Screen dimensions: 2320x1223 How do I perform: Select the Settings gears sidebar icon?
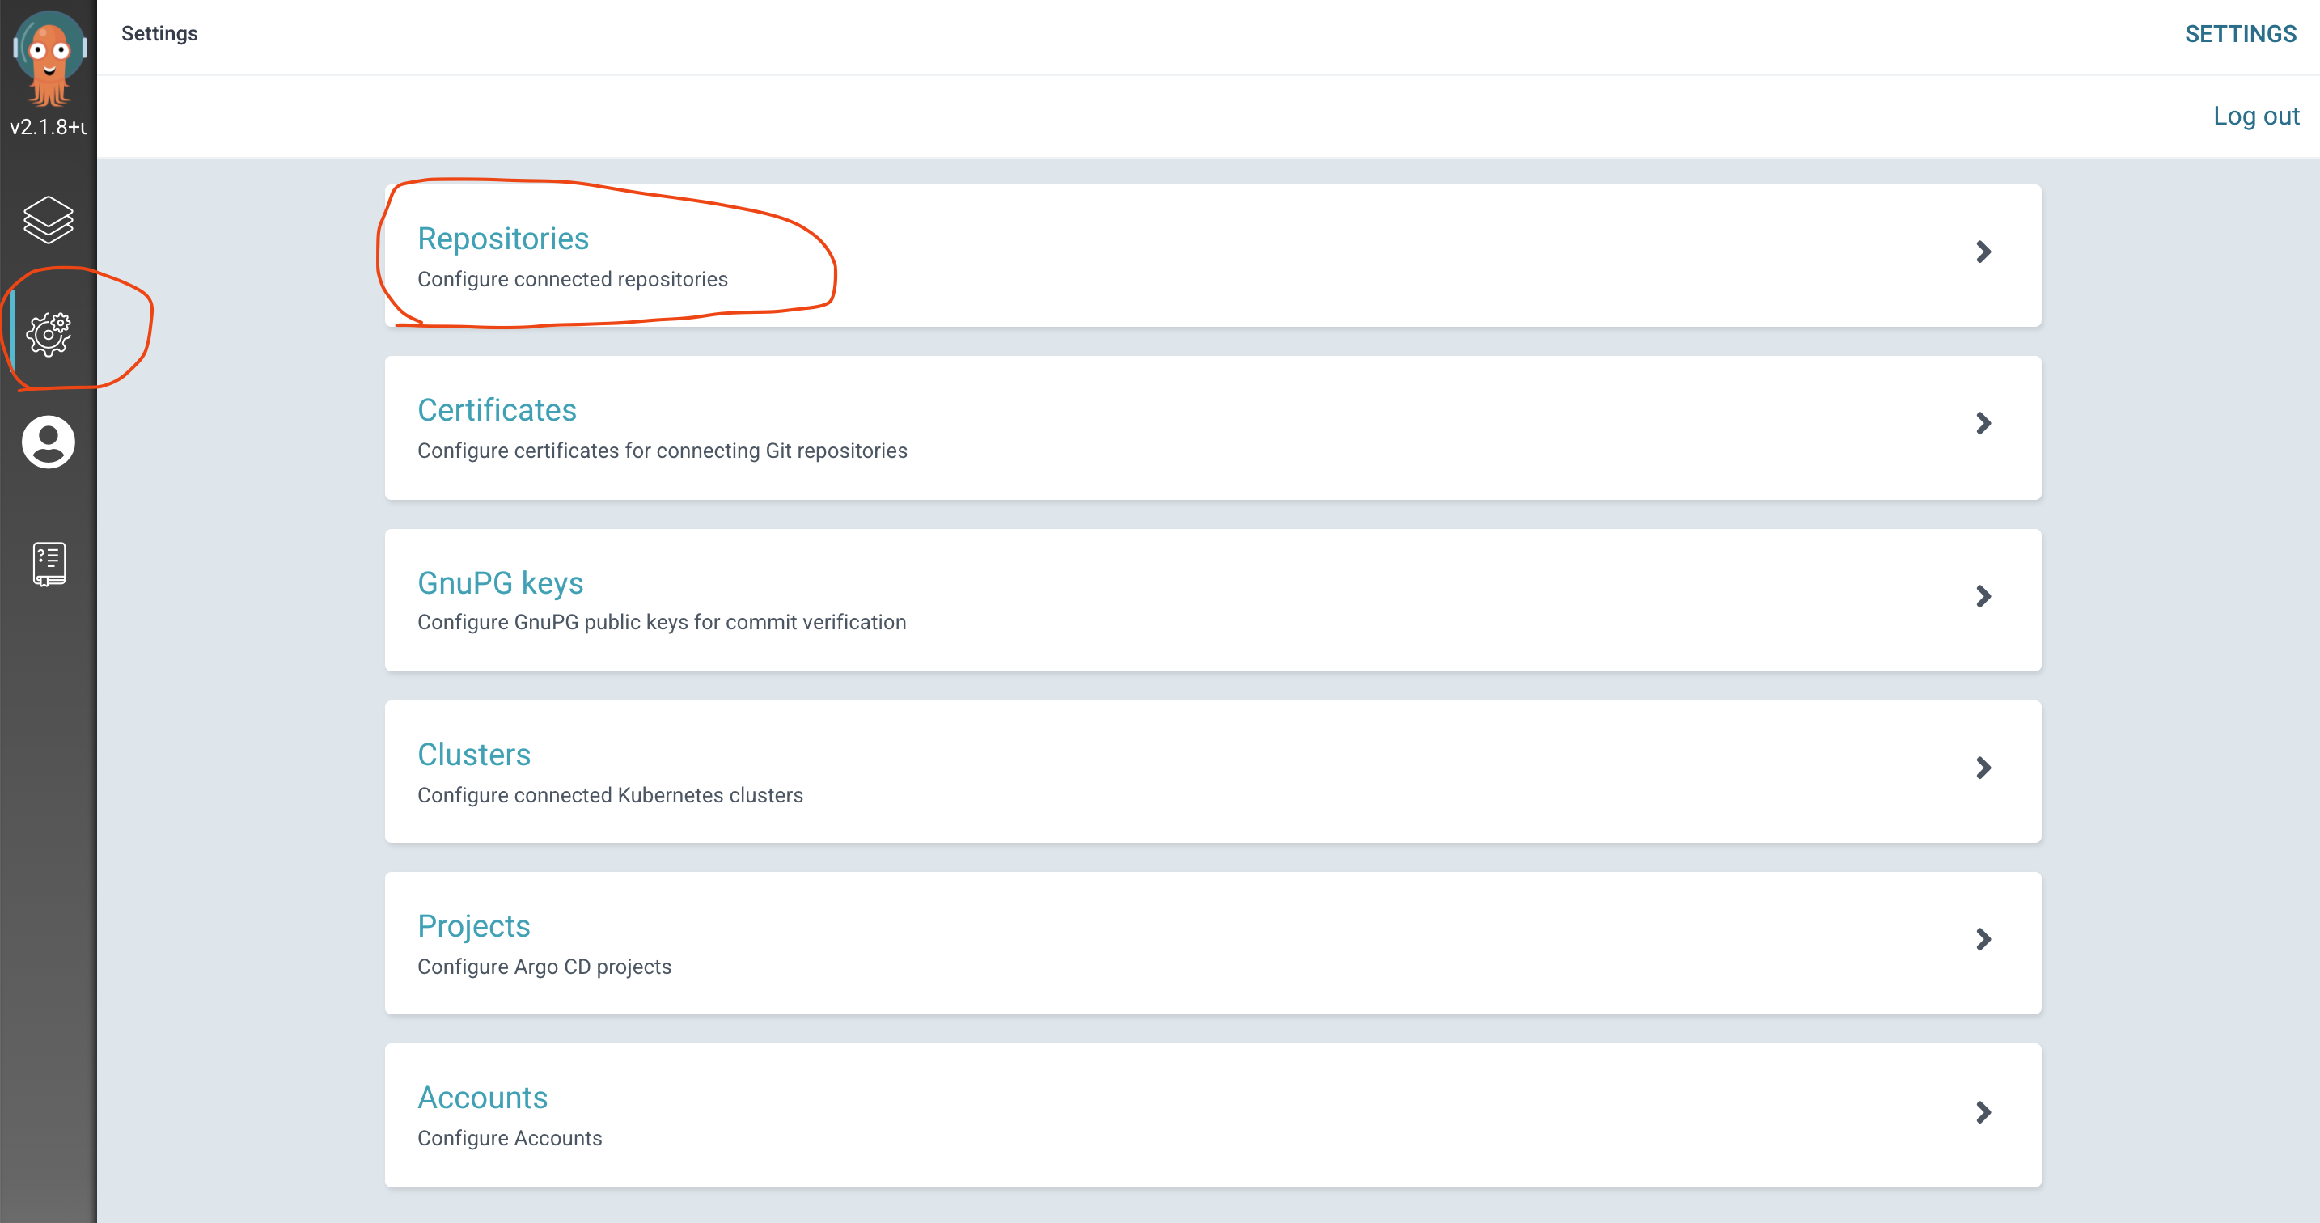pyautogui.click(x=49, y=333)
